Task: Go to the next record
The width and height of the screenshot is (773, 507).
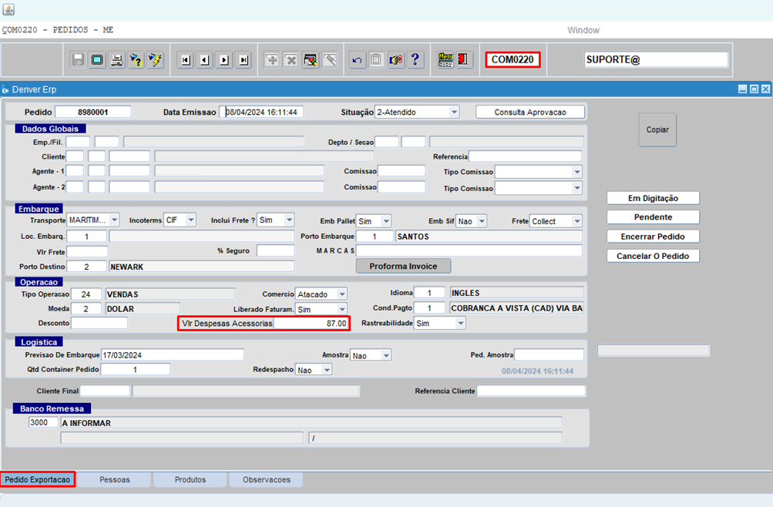Action: [x=224, y=60]
